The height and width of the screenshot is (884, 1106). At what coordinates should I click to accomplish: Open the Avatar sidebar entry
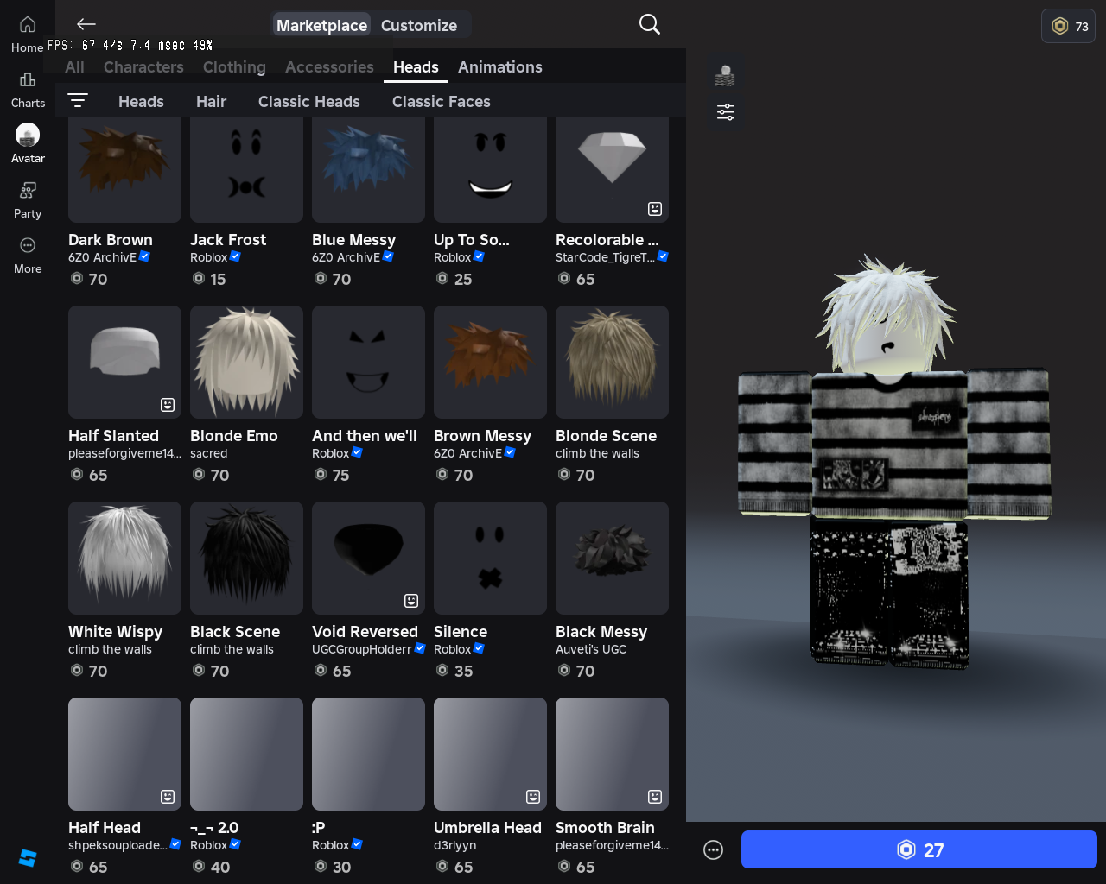[28, 144]
